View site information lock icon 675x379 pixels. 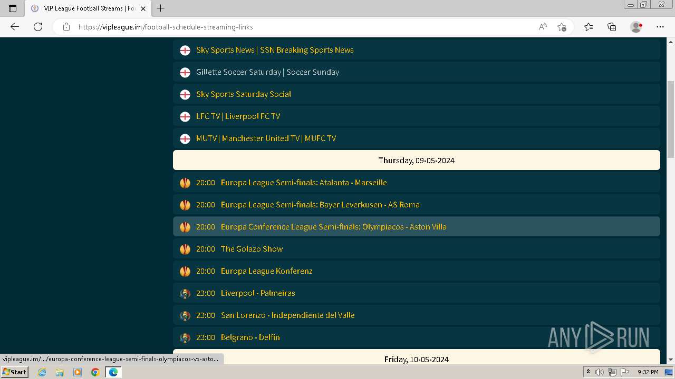pyautogui.click(x=66, y=27)
